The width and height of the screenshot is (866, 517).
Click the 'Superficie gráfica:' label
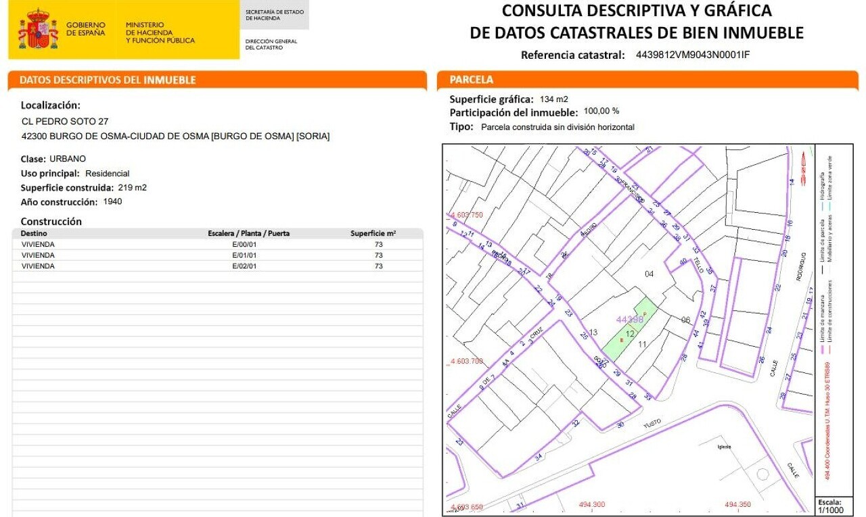492,99
